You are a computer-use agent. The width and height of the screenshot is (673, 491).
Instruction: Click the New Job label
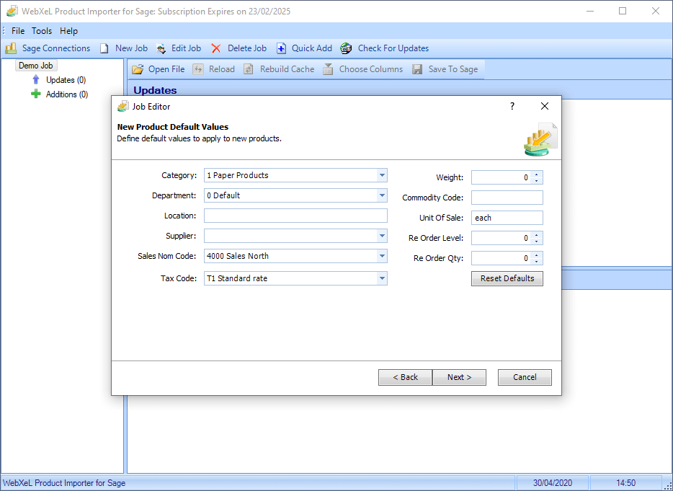coord(131,48)
